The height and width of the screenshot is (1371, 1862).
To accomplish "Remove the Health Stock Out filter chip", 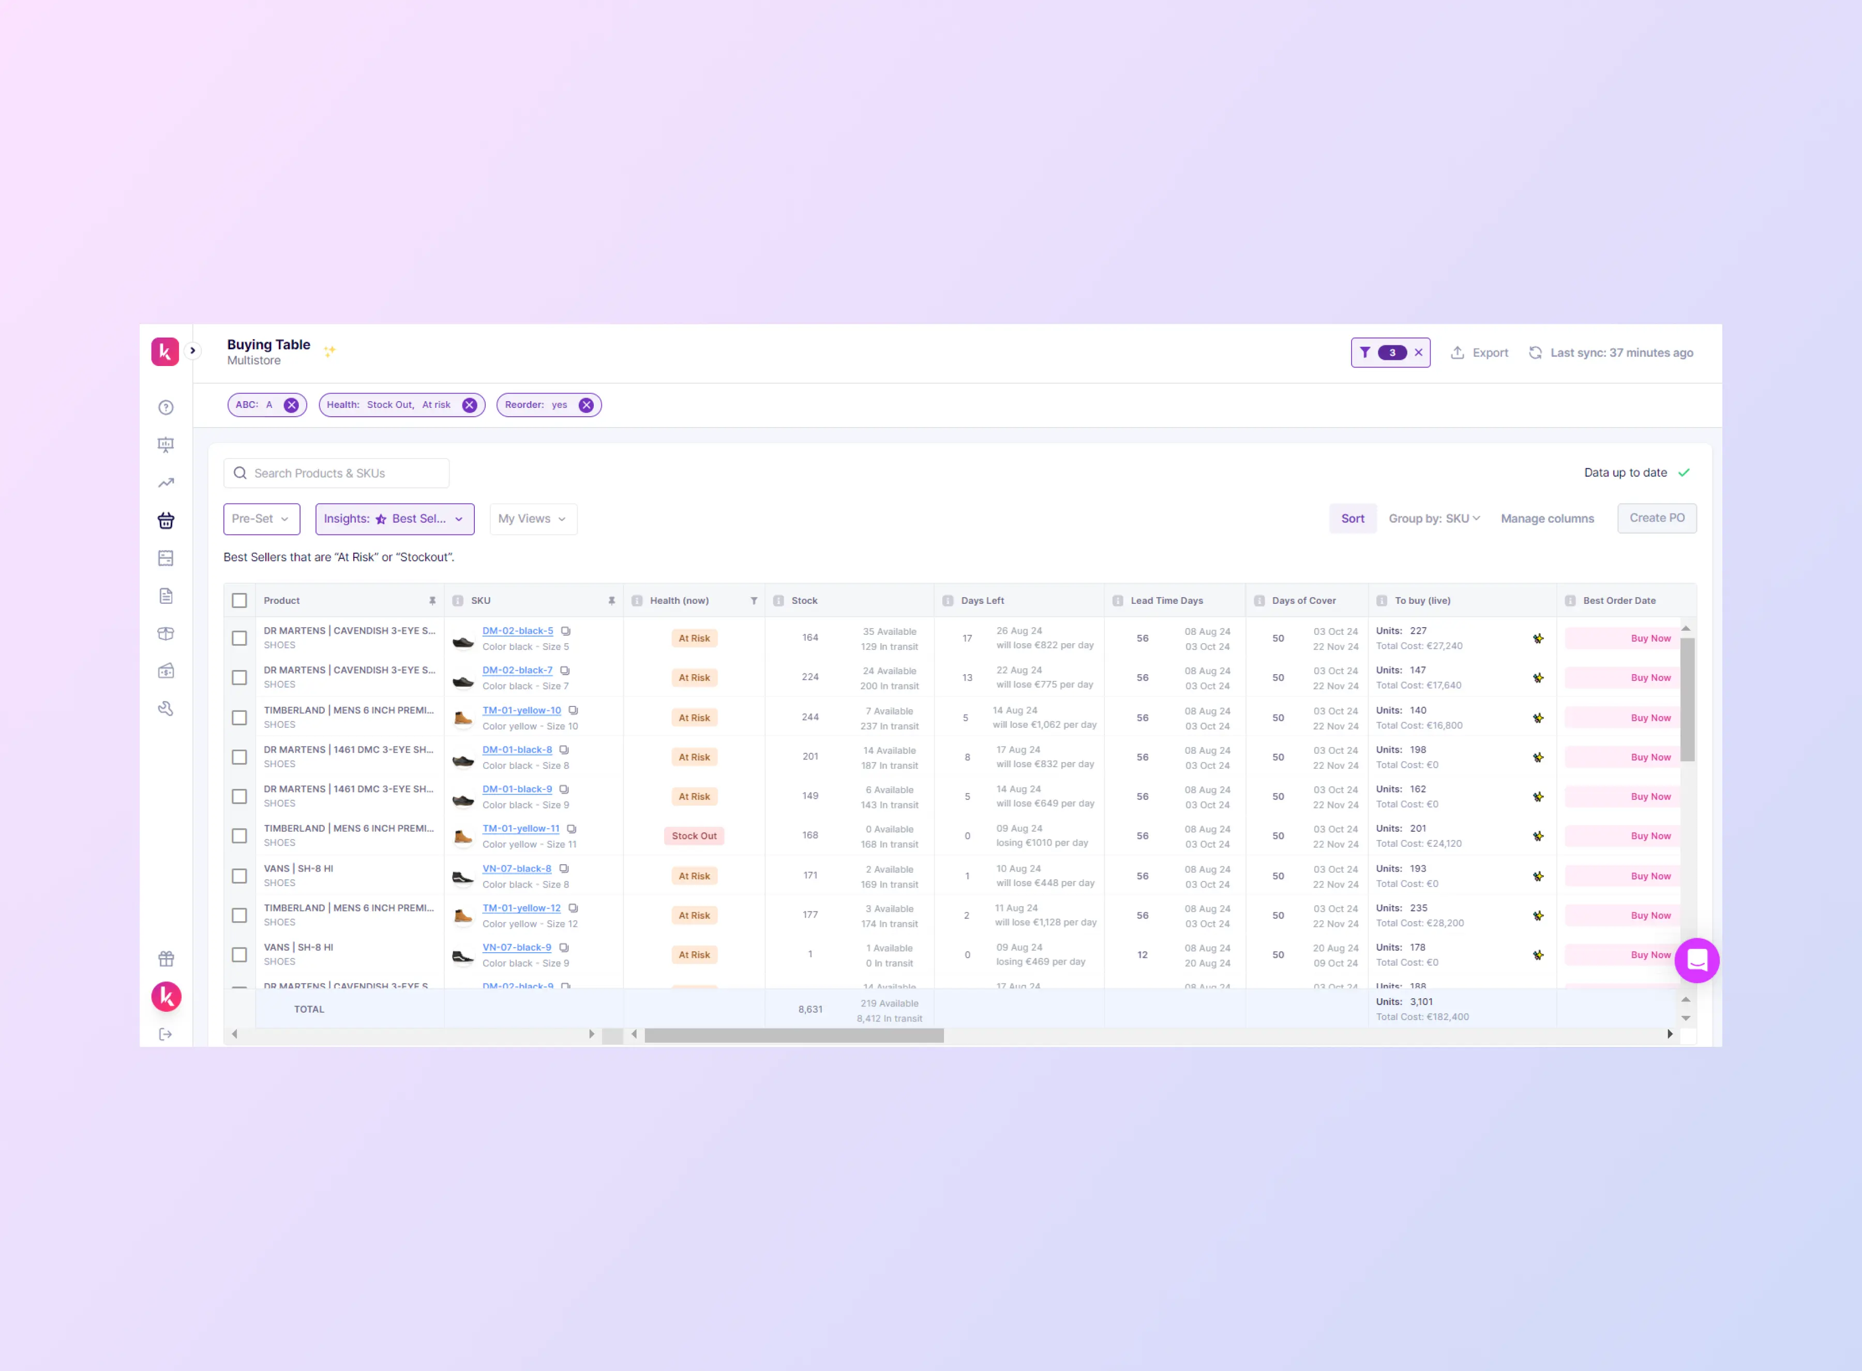I will tap(470, 405).
